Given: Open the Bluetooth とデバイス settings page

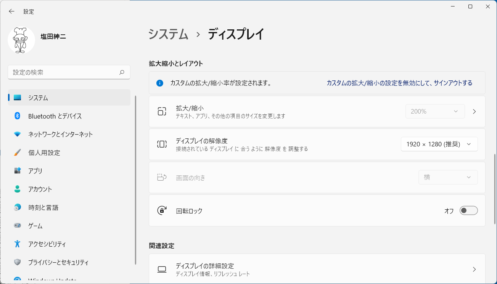Looking at the screenshot, I should (x=69, y=116).
